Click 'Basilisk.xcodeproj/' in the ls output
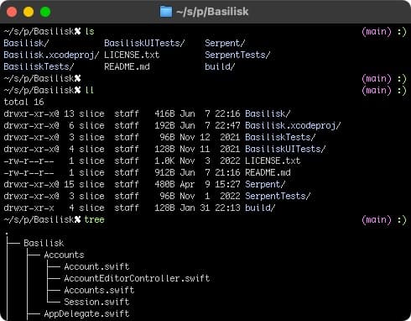This screenshot has width=411, height=321. tap(51, 55)
